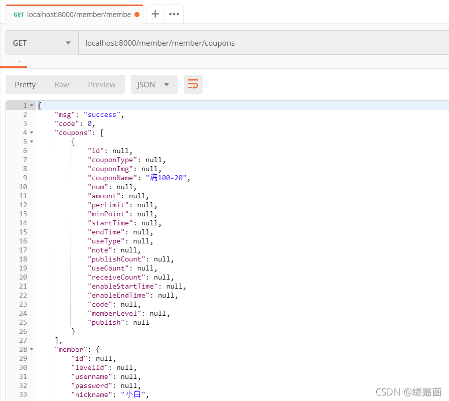Click the "publishCount" key text
This screenshot has width=449, height=401.
pyautogui.click(x=116, y=259)
